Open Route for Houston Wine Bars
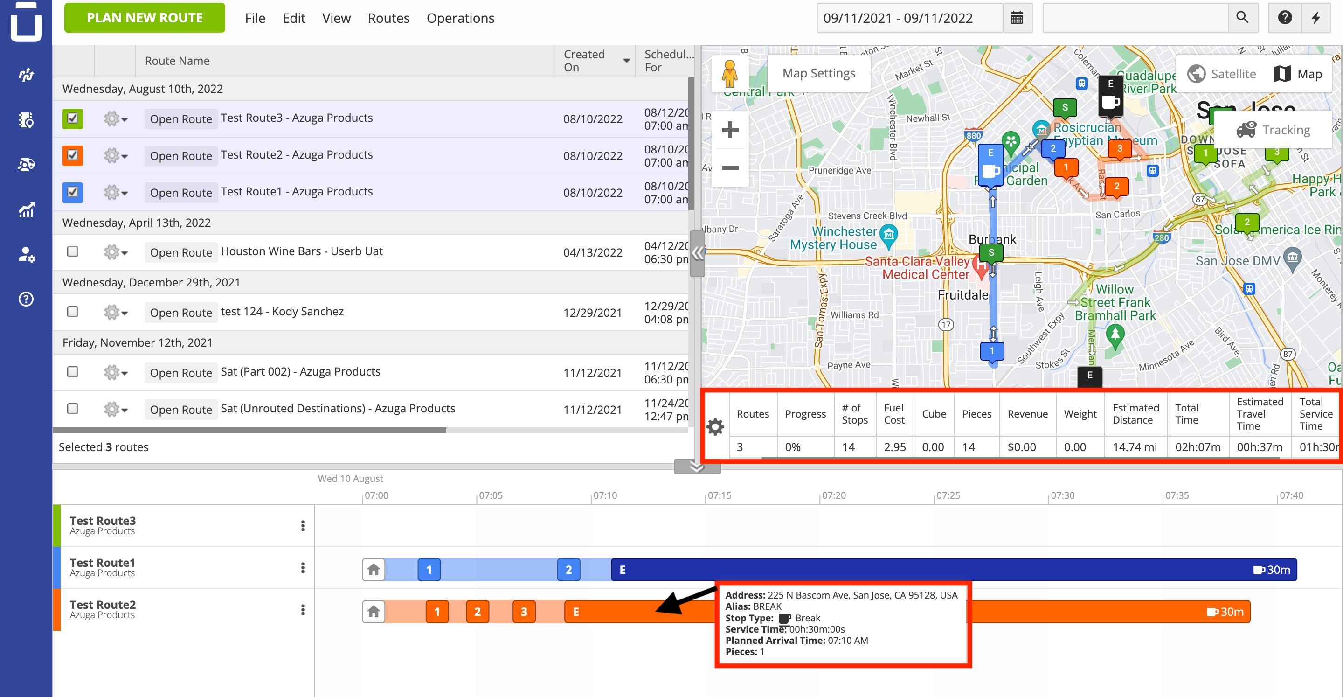The width and height of the screenshot is (1343, 697). [x=181, y=252]
